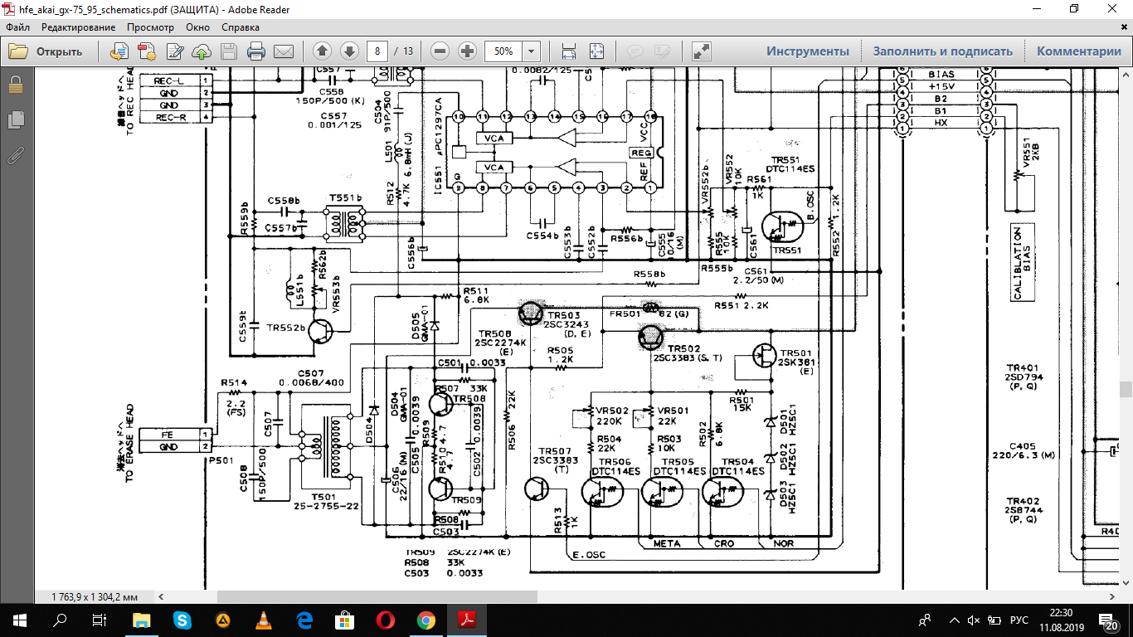Go to the previous page with up arrow
This screenshot has width=1133, height=637.
pyautogui.click(x=323, y=51)
